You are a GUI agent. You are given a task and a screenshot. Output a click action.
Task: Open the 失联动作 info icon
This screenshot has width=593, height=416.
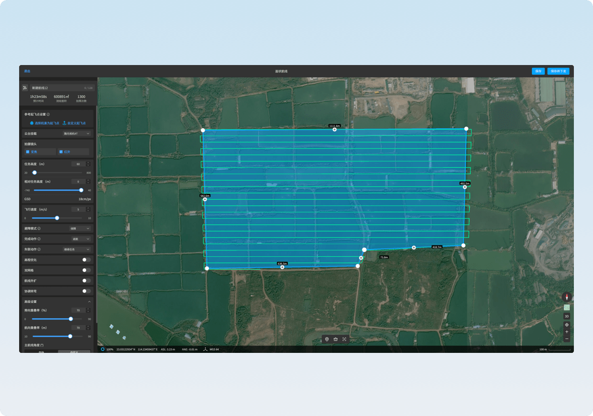pos(39,250)
